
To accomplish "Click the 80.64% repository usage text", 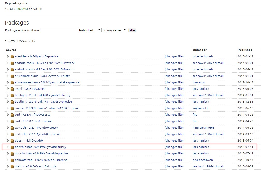I will tap(22, 9).
